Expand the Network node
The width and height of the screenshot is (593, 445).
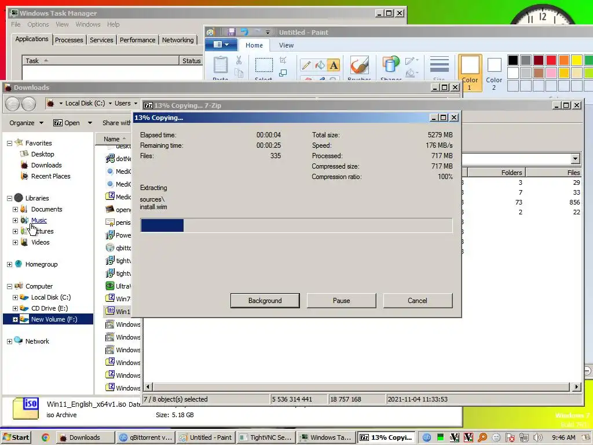(x=9, y=341)
